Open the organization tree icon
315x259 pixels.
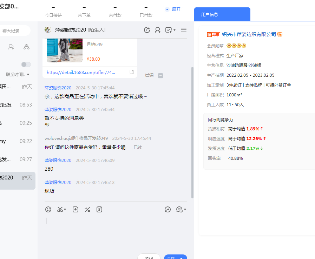pyautogui.click(x=26, y=47)
